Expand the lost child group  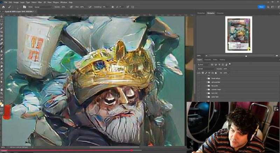point(206,93)
